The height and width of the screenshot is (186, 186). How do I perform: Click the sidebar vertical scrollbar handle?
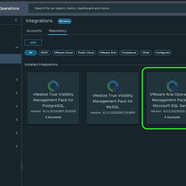tap(22, 166)
